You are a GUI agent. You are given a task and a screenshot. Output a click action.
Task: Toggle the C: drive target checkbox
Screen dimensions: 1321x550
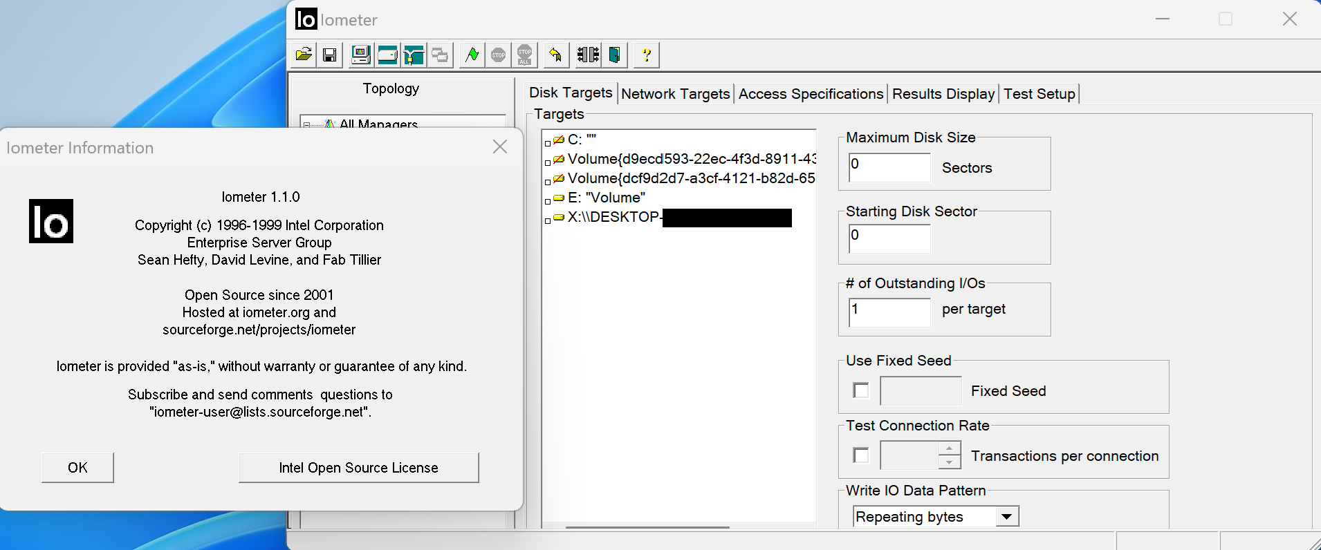tap(548, 143)
